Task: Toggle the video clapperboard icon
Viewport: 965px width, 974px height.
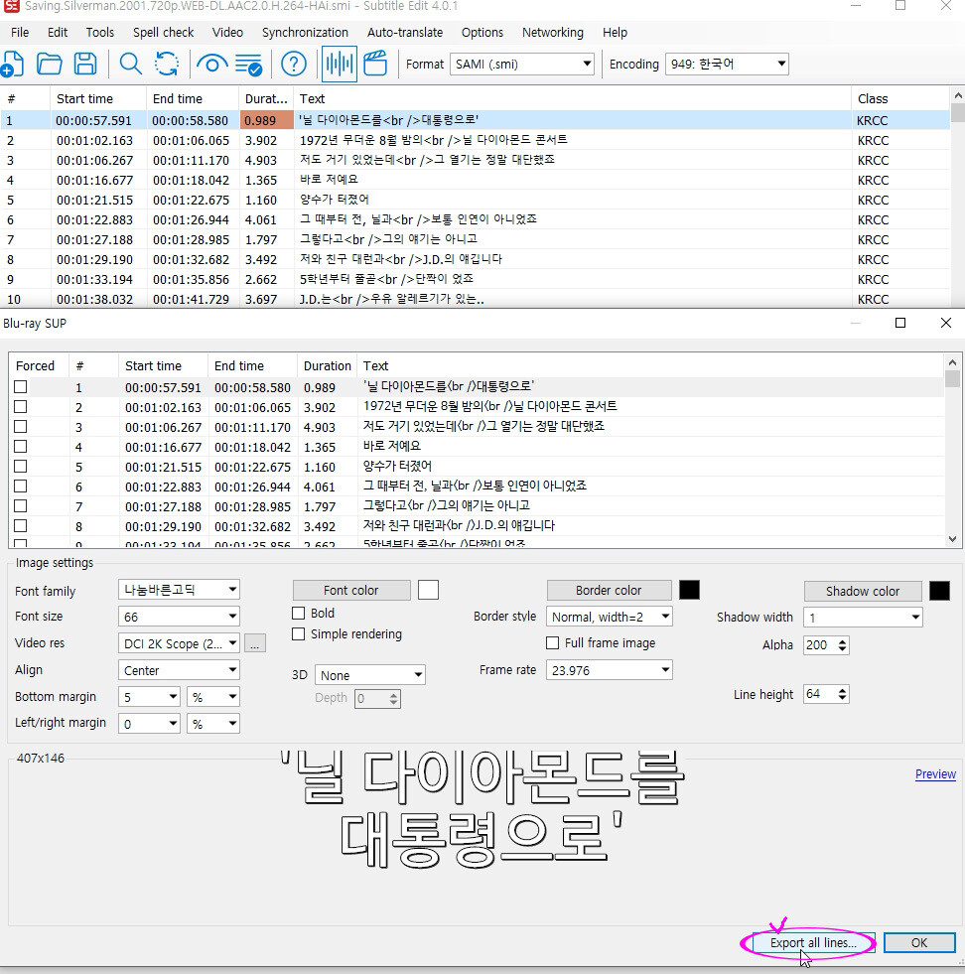Action: coord(374,65)
